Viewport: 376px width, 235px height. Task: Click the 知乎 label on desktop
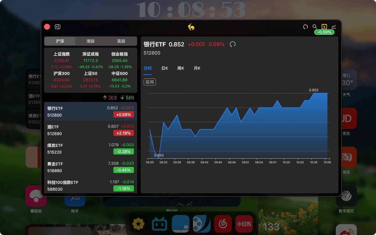click(75, 211)
